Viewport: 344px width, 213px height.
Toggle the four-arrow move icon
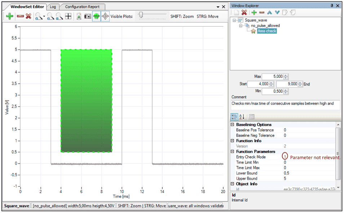point(105,16)
